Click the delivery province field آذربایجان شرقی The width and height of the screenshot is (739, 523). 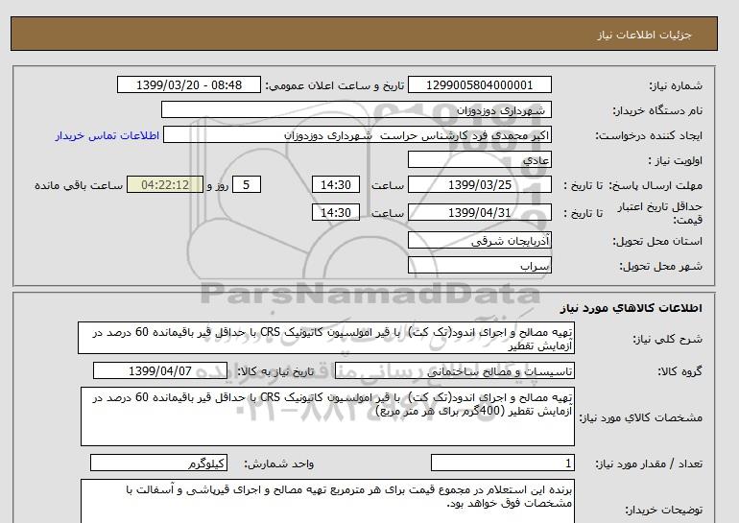click(x=479, y=240)
